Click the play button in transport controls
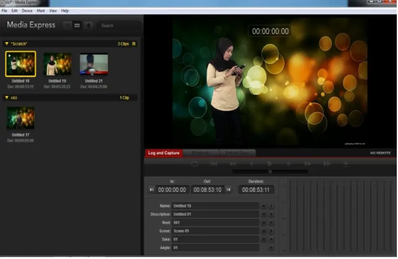The image size is (398, 259). (270, 164)
